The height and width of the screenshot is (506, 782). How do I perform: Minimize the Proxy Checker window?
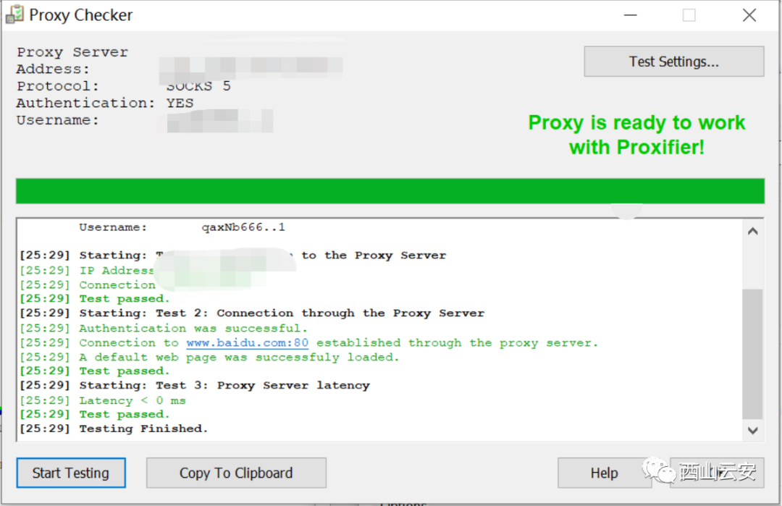coord(631,15)
